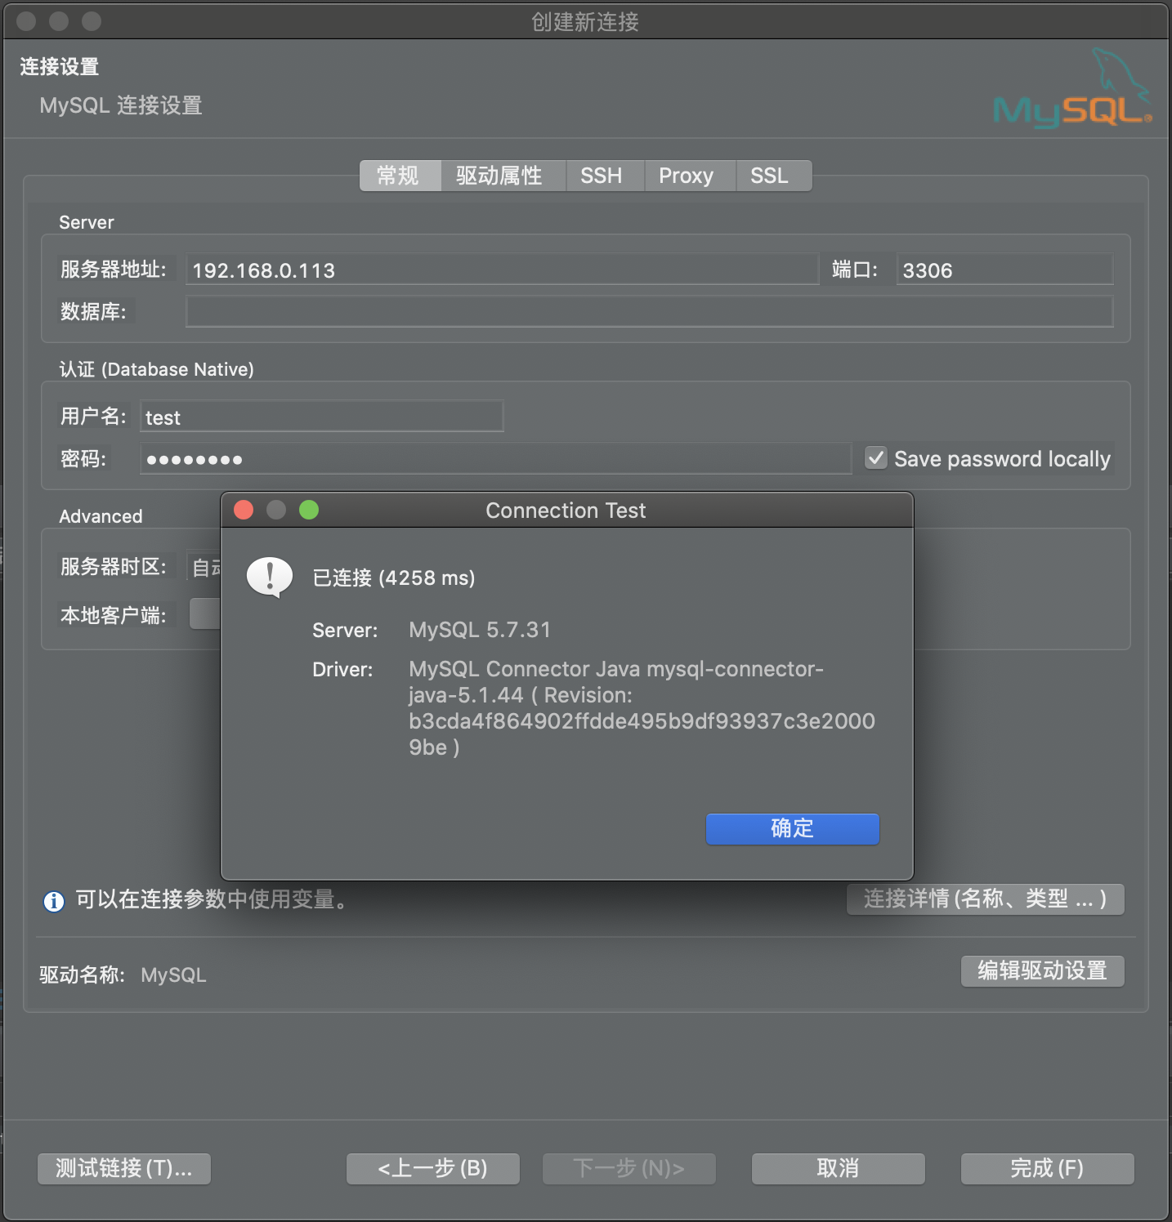Click the username field containing test

pyautogui.click(x=322, y=417)
